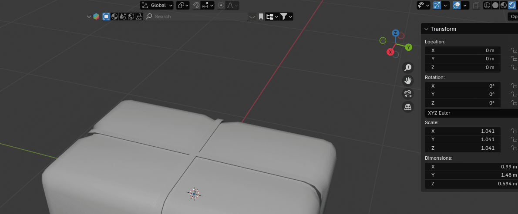Screen dimensions: 518x214
Task: Open the Global transform orientation dropdown
Action: (157, 5)
